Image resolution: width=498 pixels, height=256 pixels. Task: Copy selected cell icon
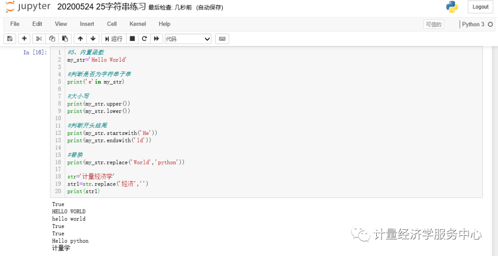point(52,39)
